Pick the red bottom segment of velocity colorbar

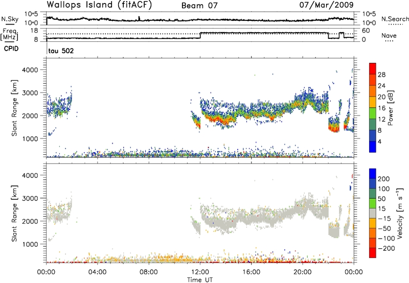373,253
